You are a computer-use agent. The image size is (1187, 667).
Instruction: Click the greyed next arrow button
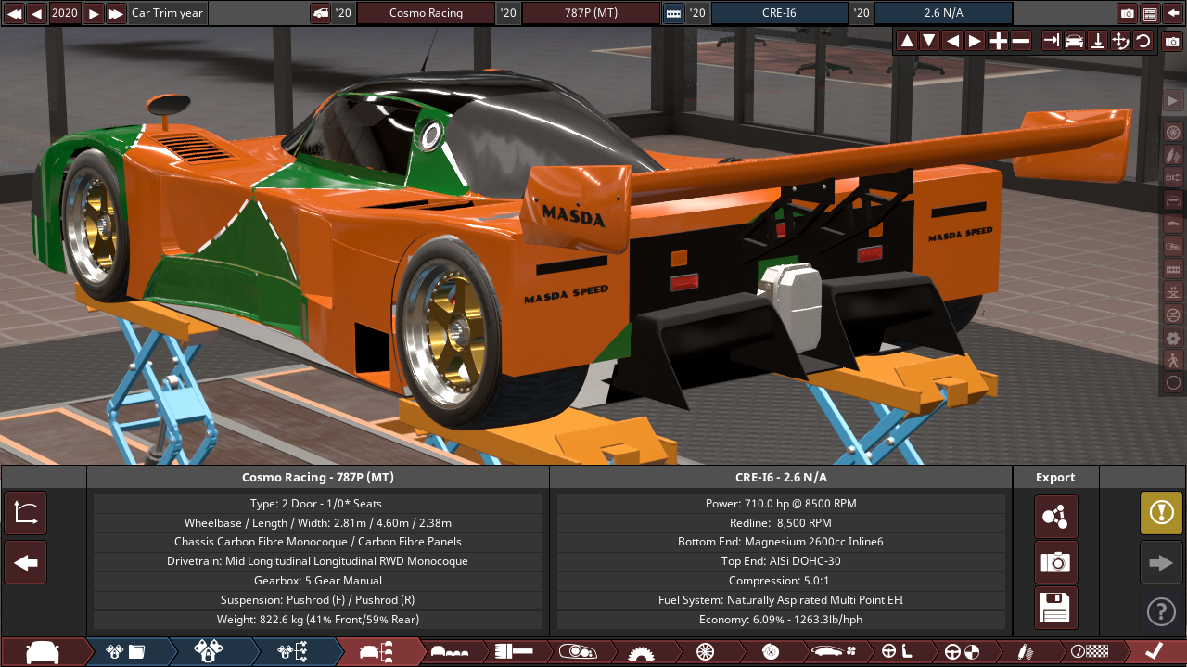(1161, 562)
